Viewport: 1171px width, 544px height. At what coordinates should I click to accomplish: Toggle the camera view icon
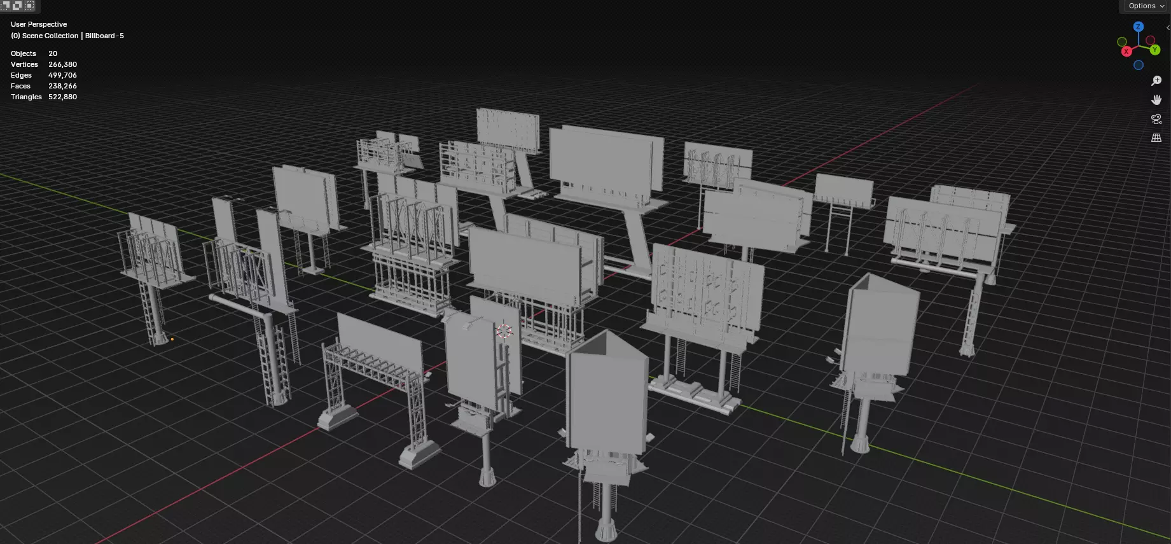pyautogui.click(x=1156, y=119)
